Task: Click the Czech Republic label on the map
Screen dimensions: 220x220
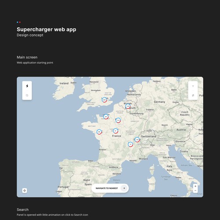Action: [x=185, y=114]
